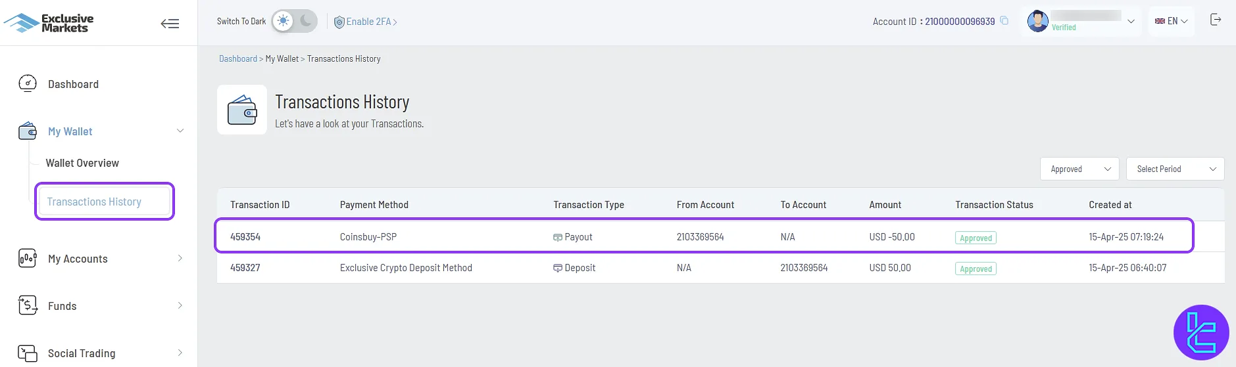Screen dimensions: 1236x367
Task: Open Transactions History submenu item
Action: pos(94,202)
